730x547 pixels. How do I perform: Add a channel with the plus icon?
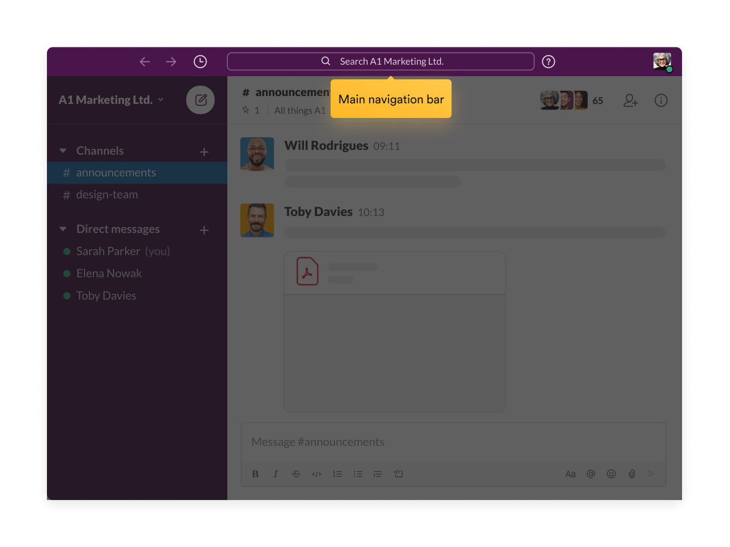[204, 152]
